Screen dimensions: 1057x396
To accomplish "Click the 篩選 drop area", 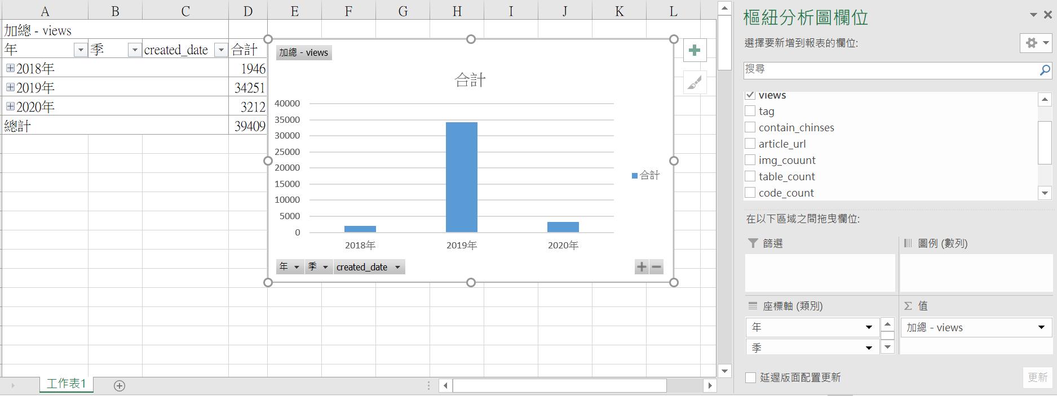I will point(820,273).
